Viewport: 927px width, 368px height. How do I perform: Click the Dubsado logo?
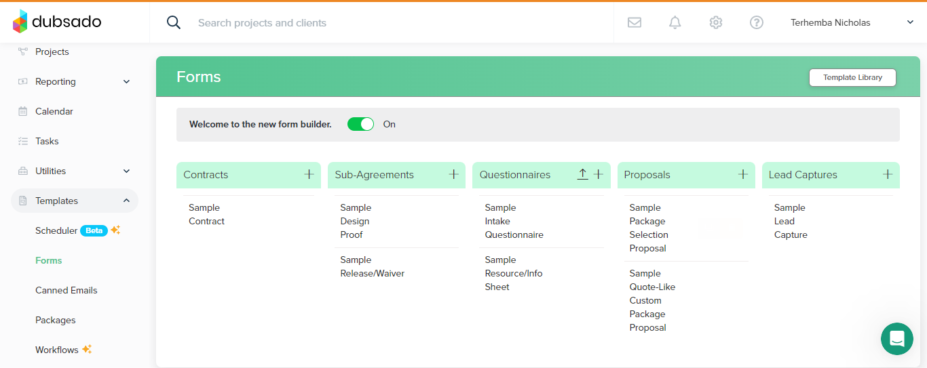[x=57, y=22]
